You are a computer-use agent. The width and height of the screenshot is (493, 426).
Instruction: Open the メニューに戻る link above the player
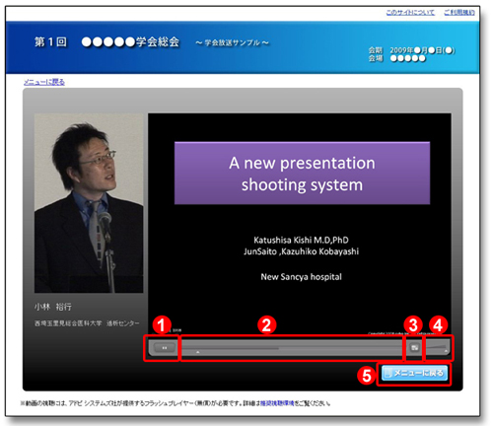tap(44, 82)
